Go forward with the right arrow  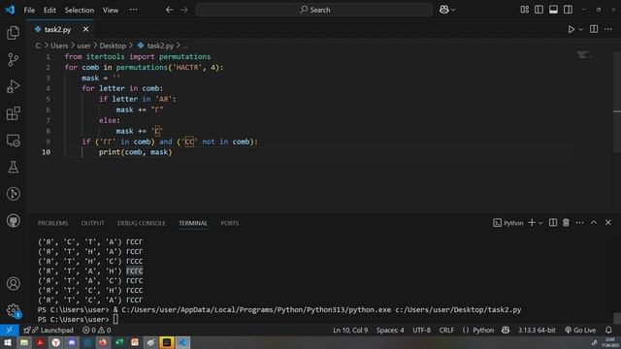[184, 10]
